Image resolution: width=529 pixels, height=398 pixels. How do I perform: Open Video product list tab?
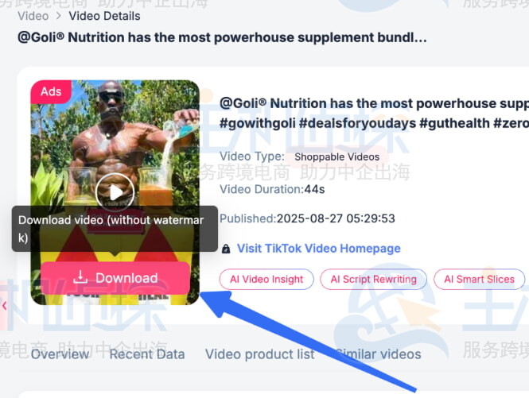tap(260, 354)
